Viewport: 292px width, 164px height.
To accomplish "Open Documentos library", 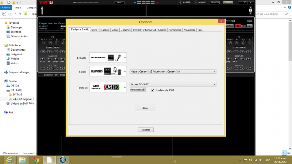I will (x=18, y=50).
